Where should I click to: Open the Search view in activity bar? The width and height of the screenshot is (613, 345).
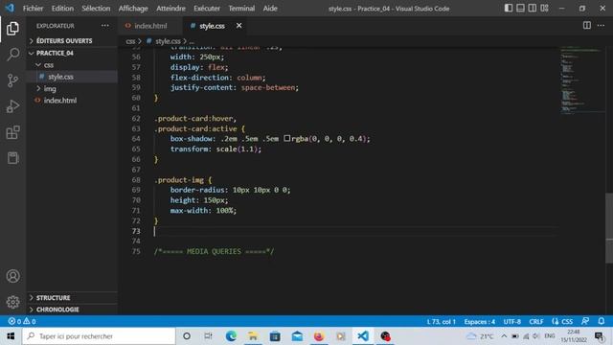(x=12, y=55)
